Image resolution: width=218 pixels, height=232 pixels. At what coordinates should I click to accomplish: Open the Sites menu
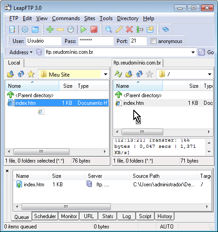[x=90, y=18]
